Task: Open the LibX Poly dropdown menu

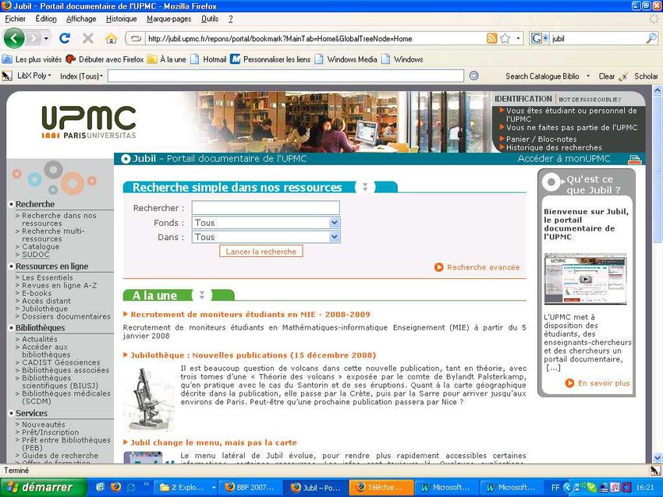Action: pyautogui.click(x=34, y=76)
